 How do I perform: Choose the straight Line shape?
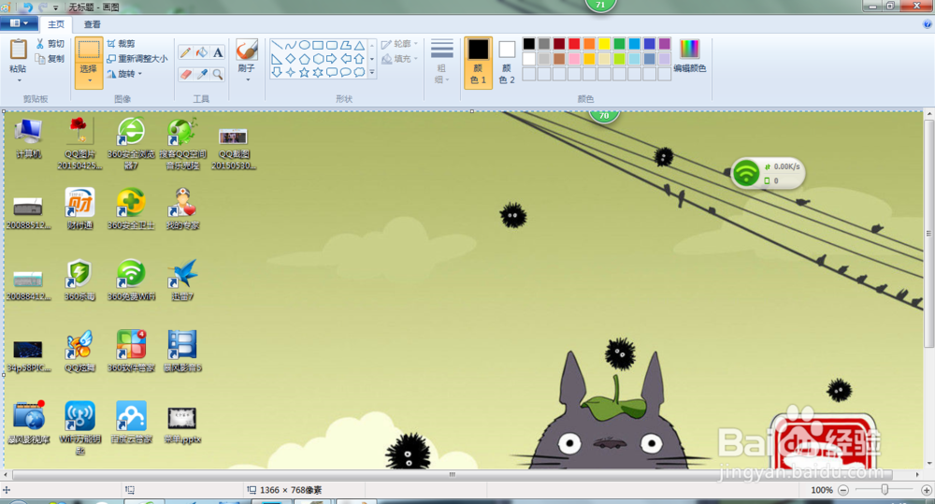coord(277,45)
